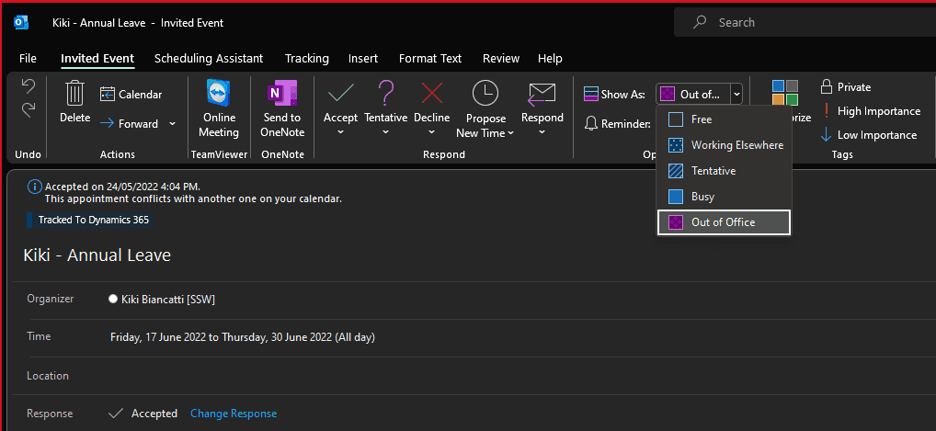Click in the Search box
This screenshot has height=431, width=936.
click(x=809, y=23)
